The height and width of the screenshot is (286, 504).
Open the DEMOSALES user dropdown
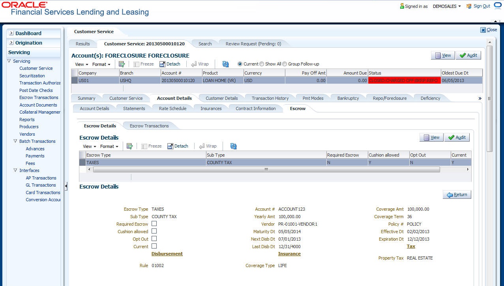point(447,6)
